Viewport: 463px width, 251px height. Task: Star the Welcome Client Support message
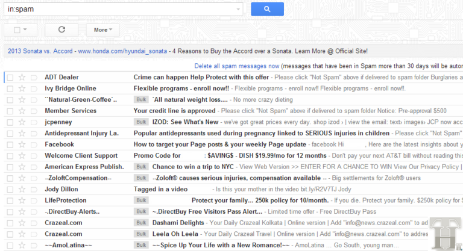pyautogui.click(x=22, y=156)
